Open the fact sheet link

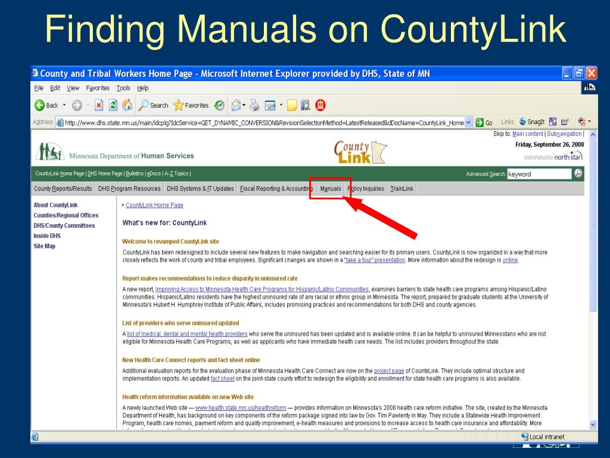[x=223, y=379]
